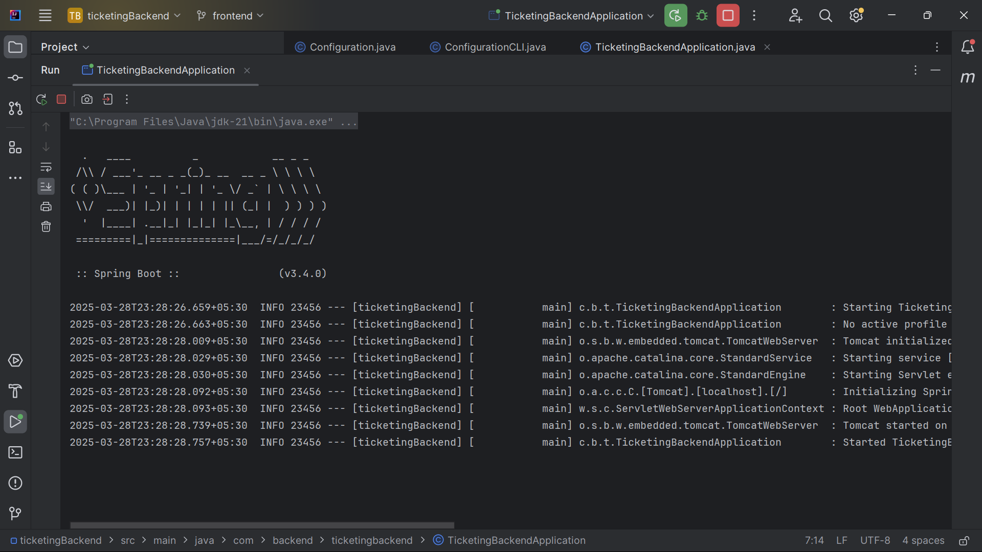The image size is (982, 552).
Task: Open the Run tool window icon
Action: tap(15, 422)
